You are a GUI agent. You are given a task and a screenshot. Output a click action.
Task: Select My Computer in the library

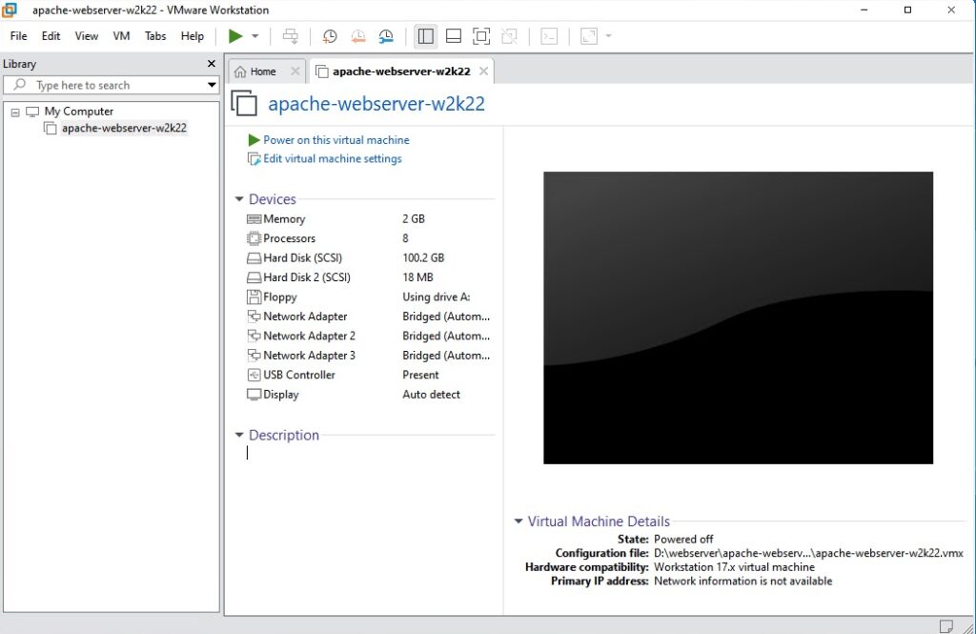coord(78,112)
